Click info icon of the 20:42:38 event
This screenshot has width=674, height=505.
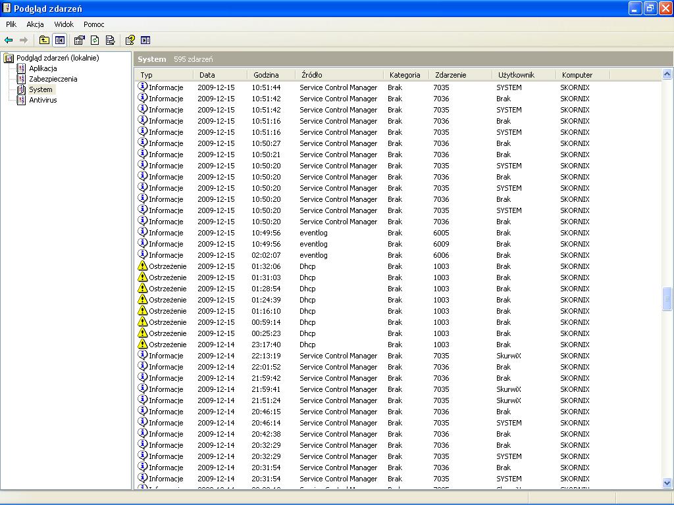click(142, 433)
